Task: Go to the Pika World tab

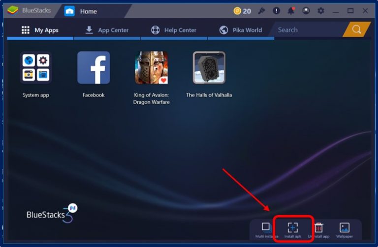Action: [x=241, y=30]
